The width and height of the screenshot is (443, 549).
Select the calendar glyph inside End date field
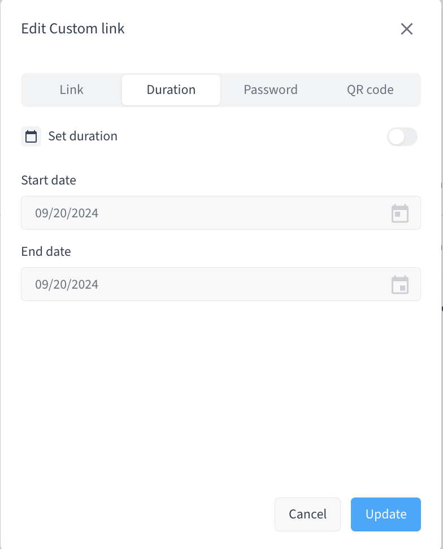400,285
